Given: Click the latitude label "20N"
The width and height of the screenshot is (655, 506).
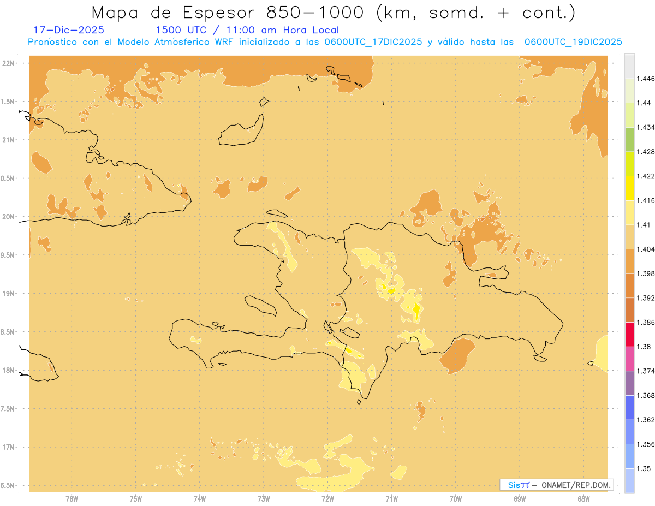Looking at the screenshot, I should pos(9,217).
